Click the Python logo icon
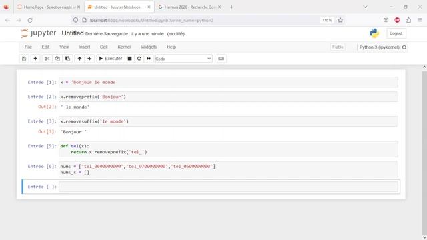Image resolution: width=427 pixels, height=240 pixels. (374, 33)
